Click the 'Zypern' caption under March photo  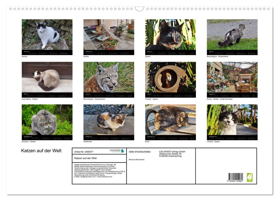pos(148,56)
